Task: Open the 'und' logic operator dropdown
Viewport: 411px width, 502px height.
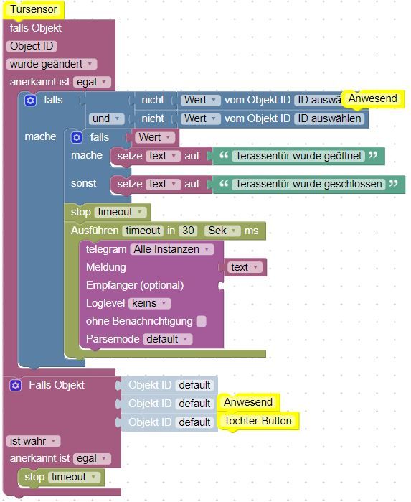Action: point(106,118)
